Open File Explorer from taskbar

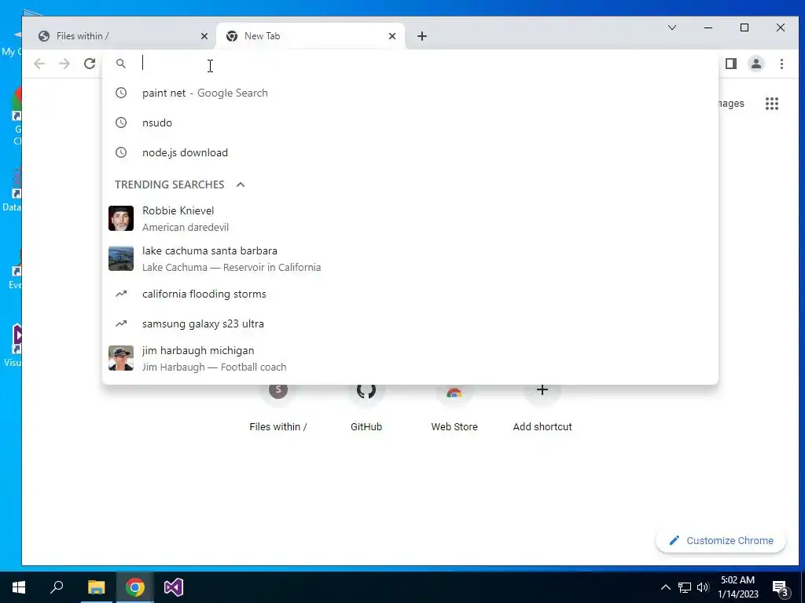click(96, 587)
